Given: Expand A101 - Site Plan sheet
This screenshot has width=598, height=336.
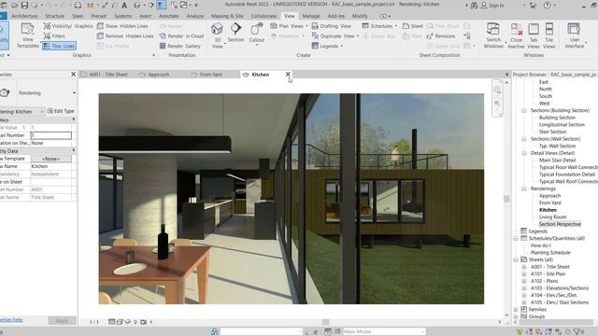Looking at the screenshot, I should [524, 273].
